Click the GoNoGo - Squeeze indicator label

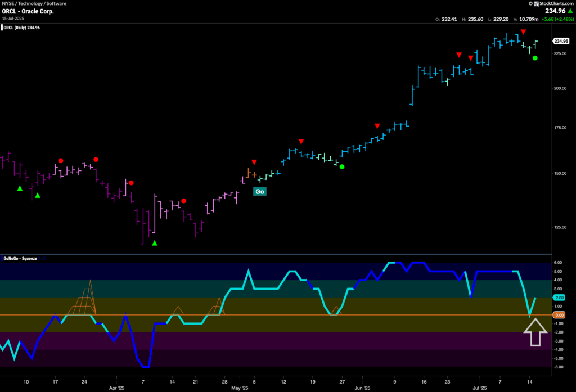(20, 258)
